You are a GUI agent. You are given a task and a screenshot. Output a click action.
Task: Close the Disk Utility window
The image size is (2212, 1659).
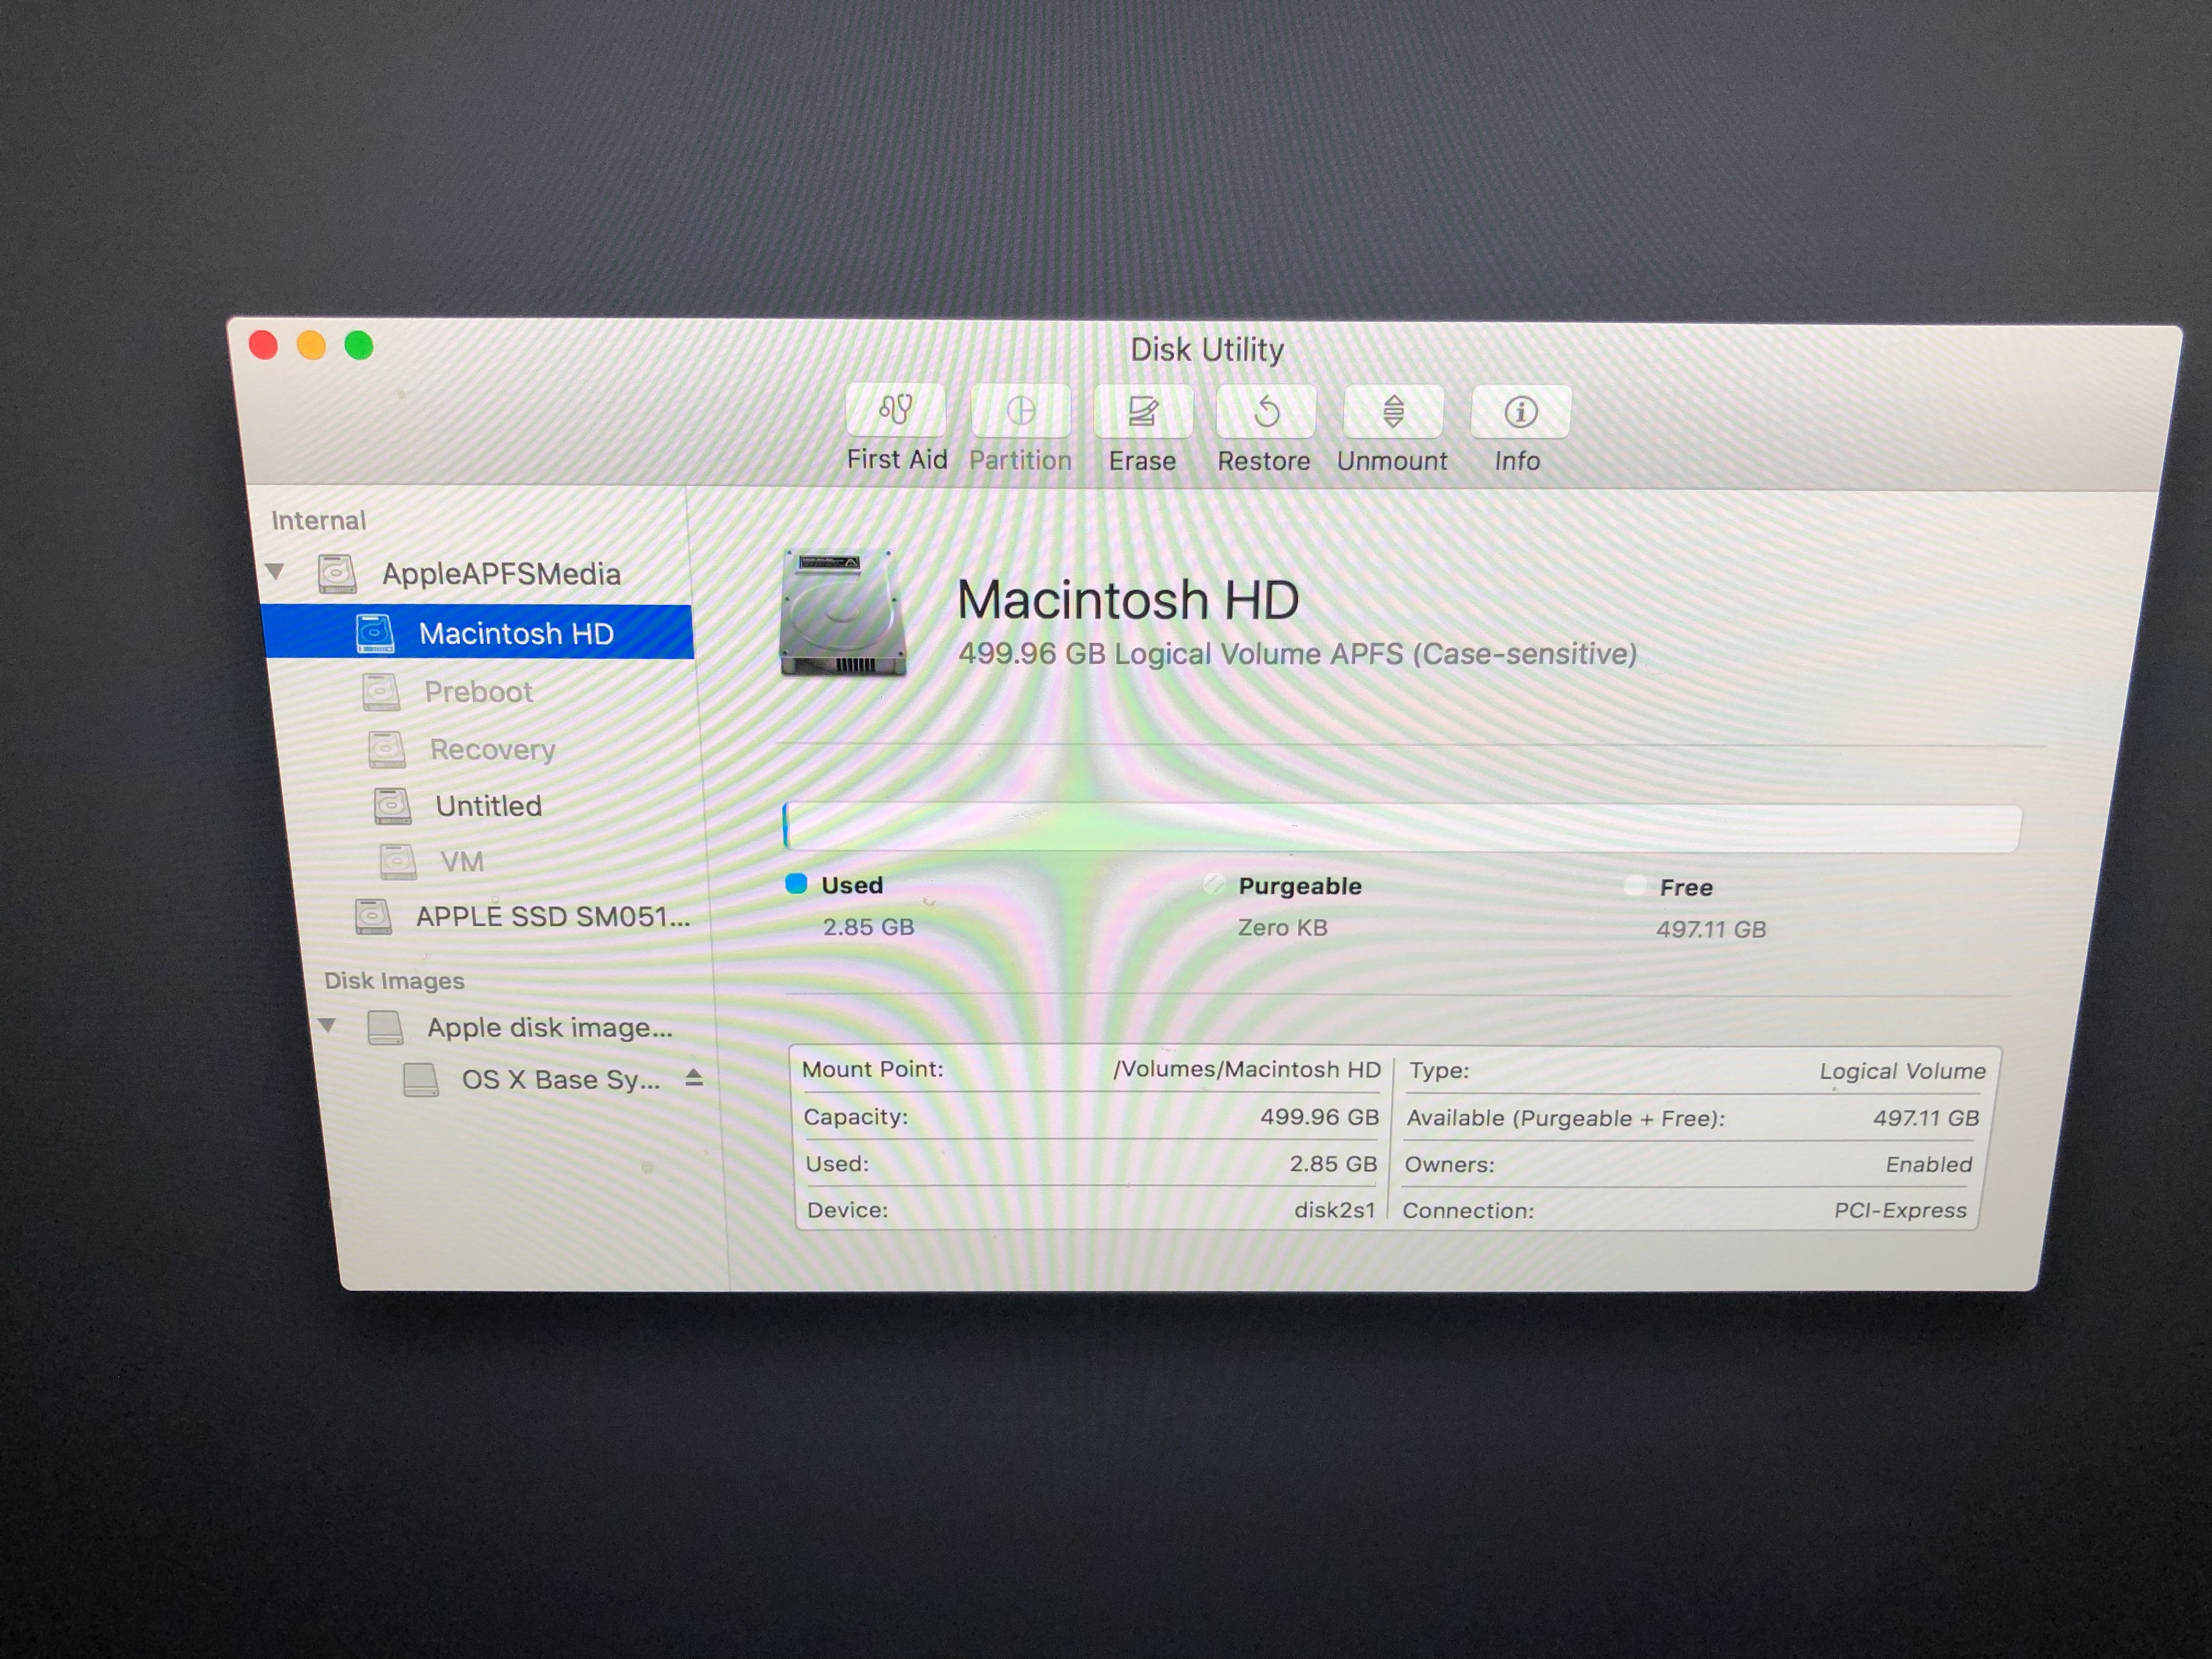263,345
